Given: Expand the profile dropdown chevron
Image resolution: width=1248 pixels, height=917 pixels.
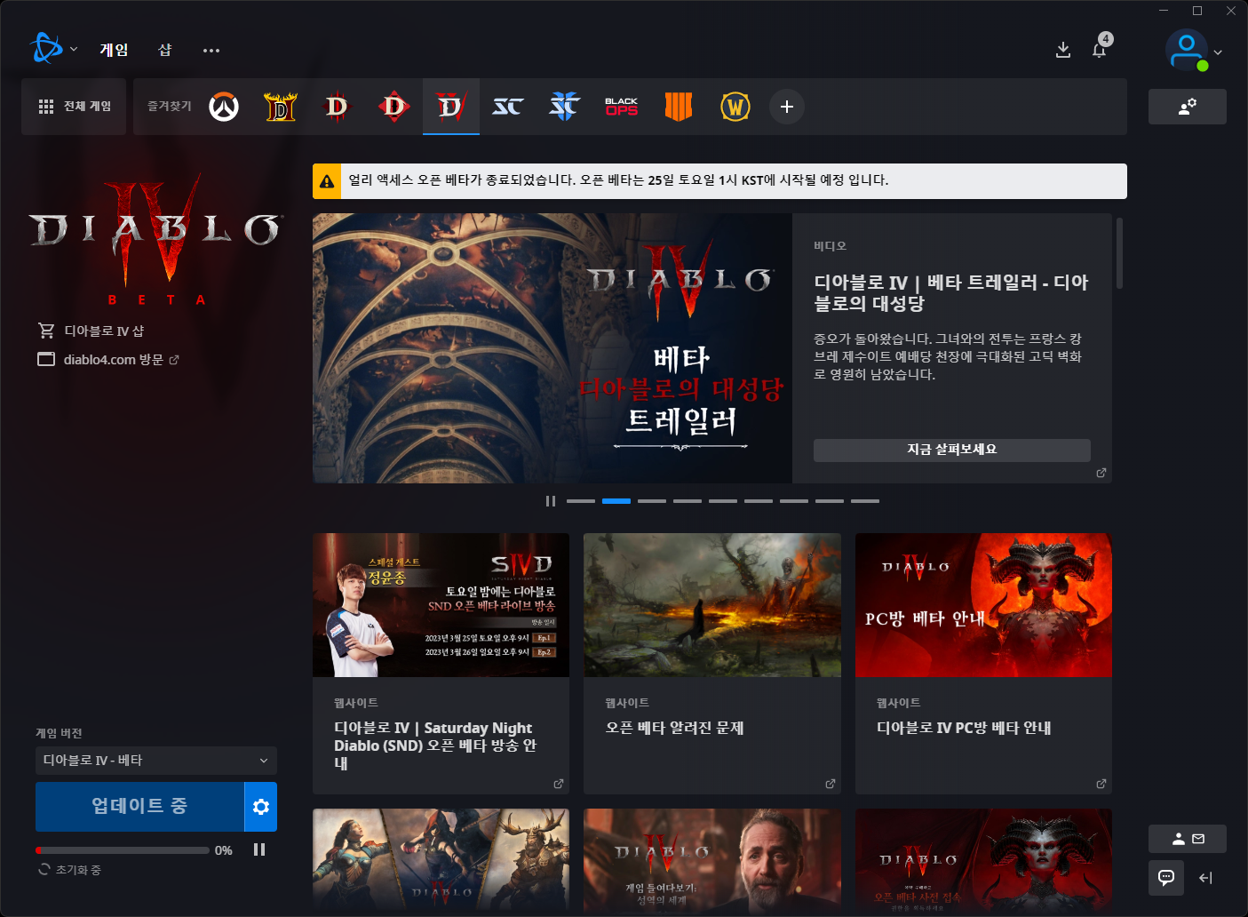Looking at the screenshot, I should click(1219, 52).
